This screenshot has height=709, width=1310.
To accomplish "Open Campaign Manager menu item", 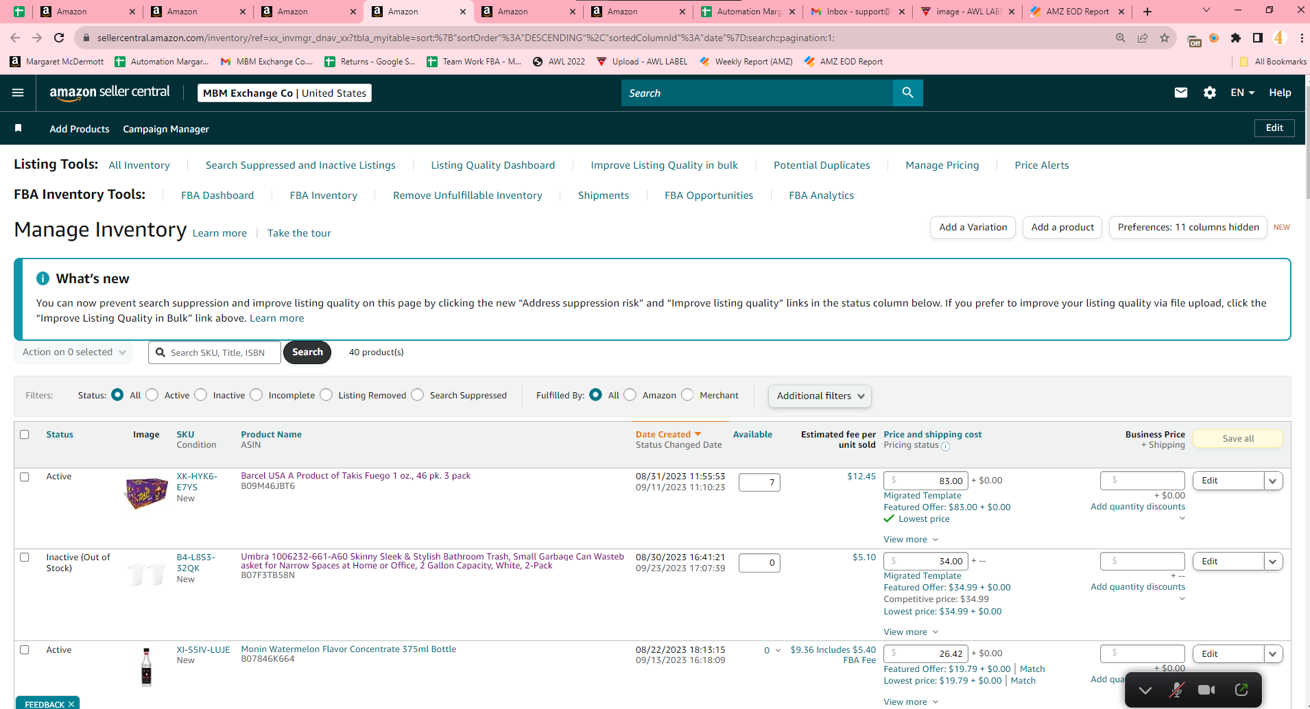I will pos(166,129).
